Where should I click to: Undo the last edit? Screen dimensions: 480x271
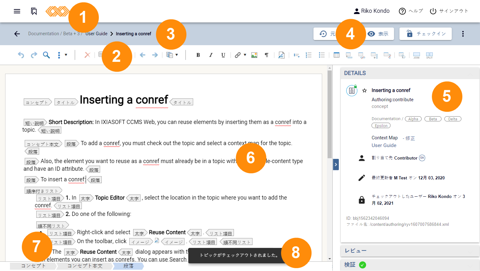coord(21,55)
